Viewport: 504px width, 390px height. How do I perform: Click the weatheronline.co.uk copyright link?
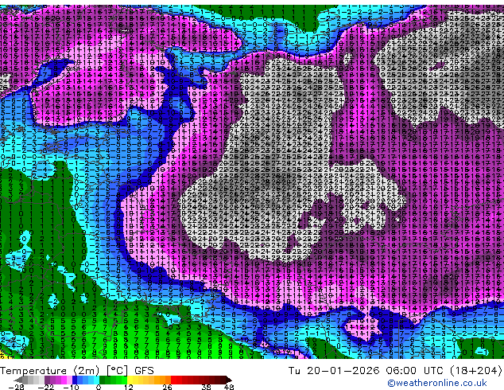437,383
